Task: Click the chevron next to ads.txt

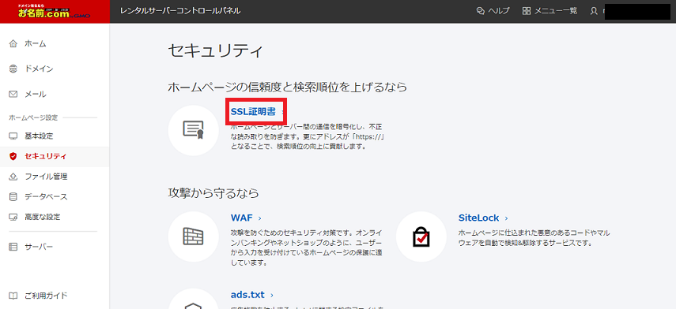Action: coord(272,296)
